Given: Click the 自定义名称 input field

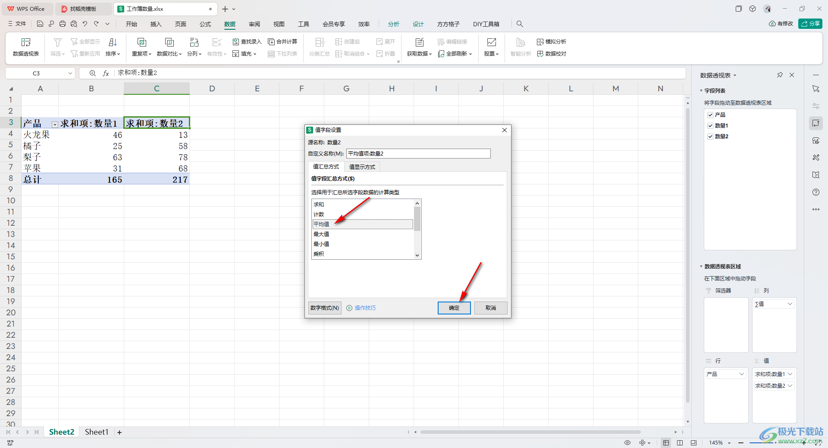Looking at the screenshot, I should pos(418,154).
